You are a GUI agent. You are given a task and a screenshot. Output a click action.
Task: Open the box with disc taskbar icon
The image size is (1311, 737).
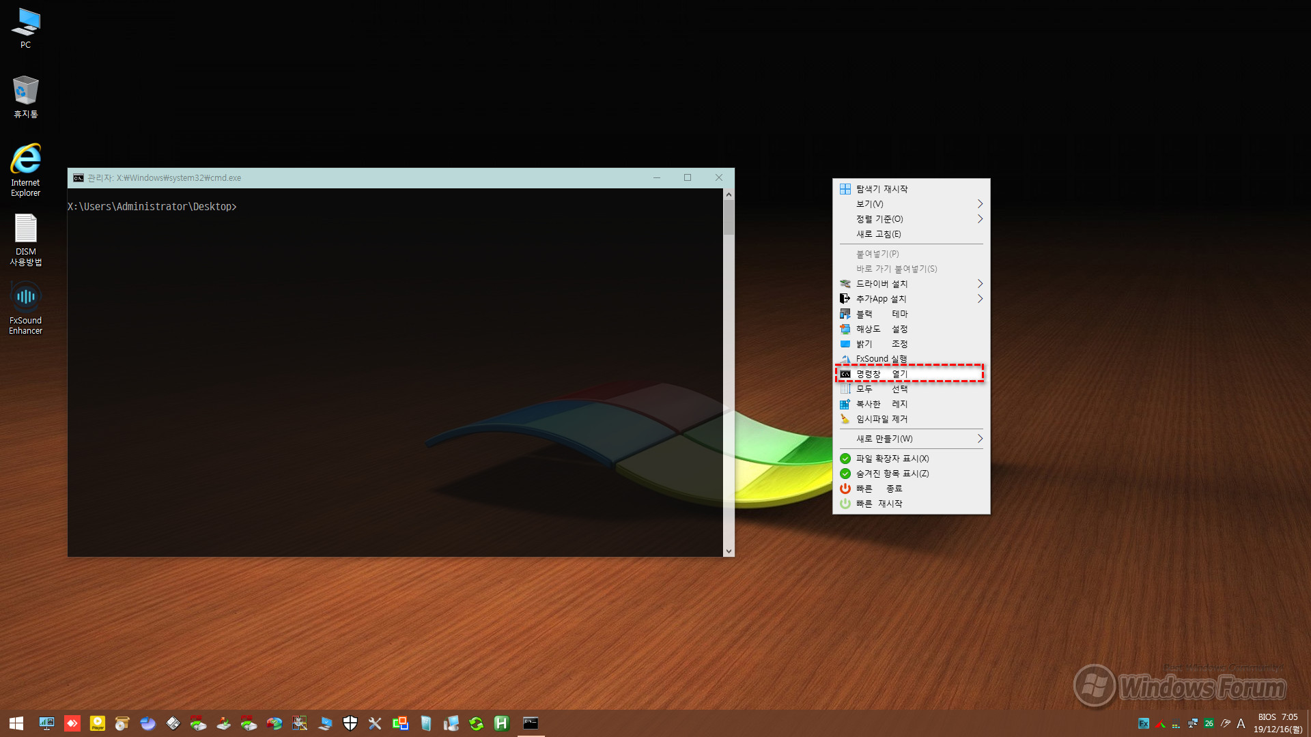pos(123,723)
